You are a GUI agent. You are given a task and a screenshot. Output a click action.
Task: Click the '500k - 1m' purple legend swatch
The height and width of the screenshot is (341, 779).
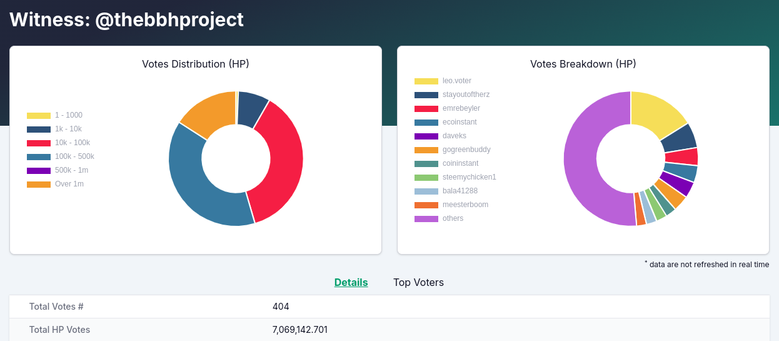pos(39,171)
